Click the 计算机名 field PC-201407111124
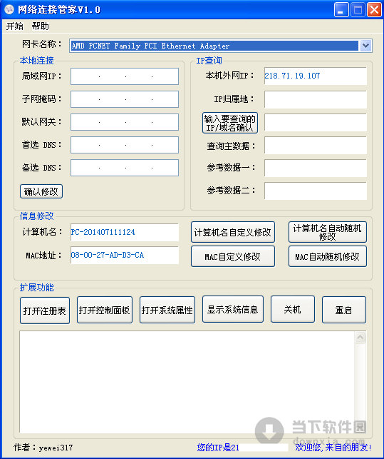The height and width of the screenshot is (459, 384). pyautogui.click(x=125, y=233)
